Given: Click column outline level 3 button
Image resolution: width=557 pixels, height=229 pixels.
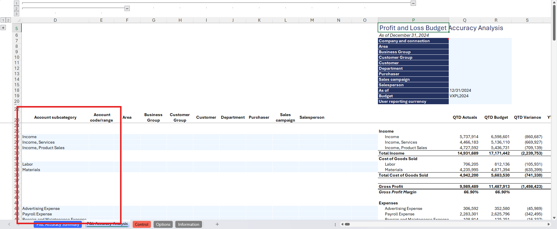Looking at the screenshot, I should (17, 14).
